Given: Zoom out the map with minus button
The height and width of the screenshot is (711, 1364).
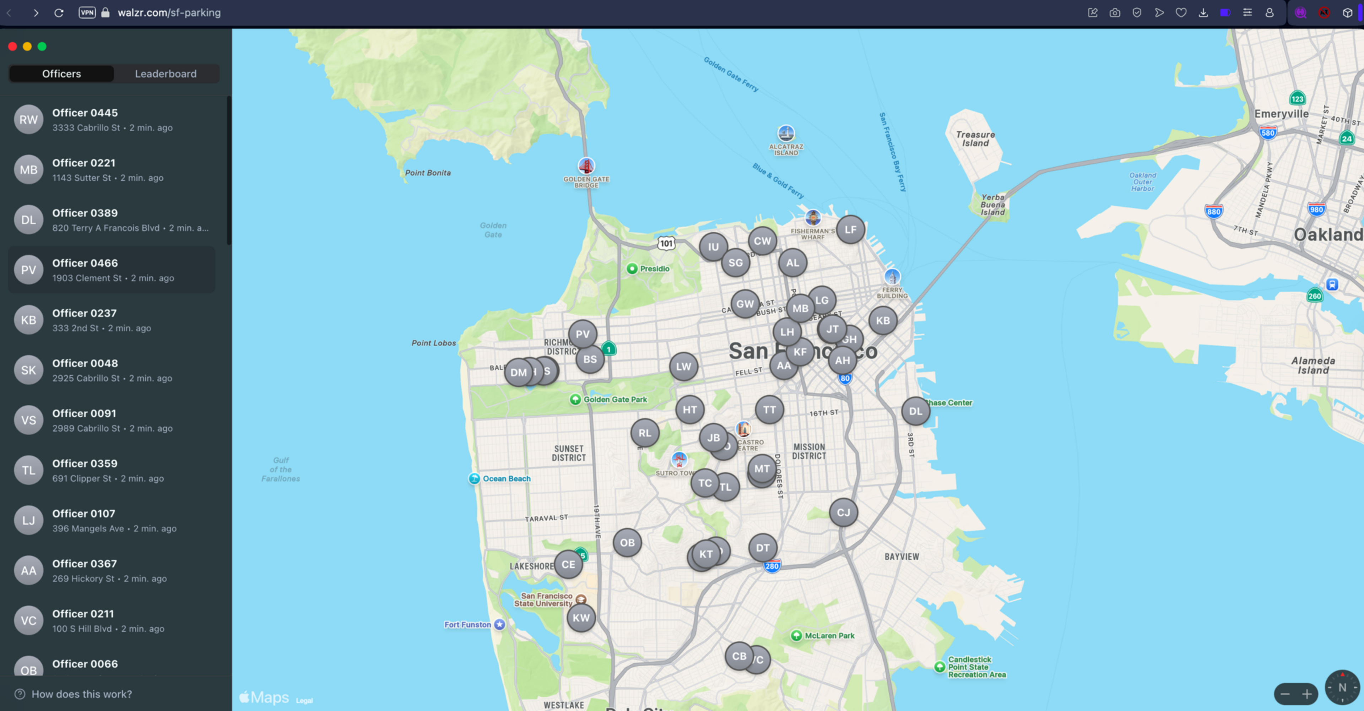Looking at the screenshot, I should click(x=1285, y=694).
